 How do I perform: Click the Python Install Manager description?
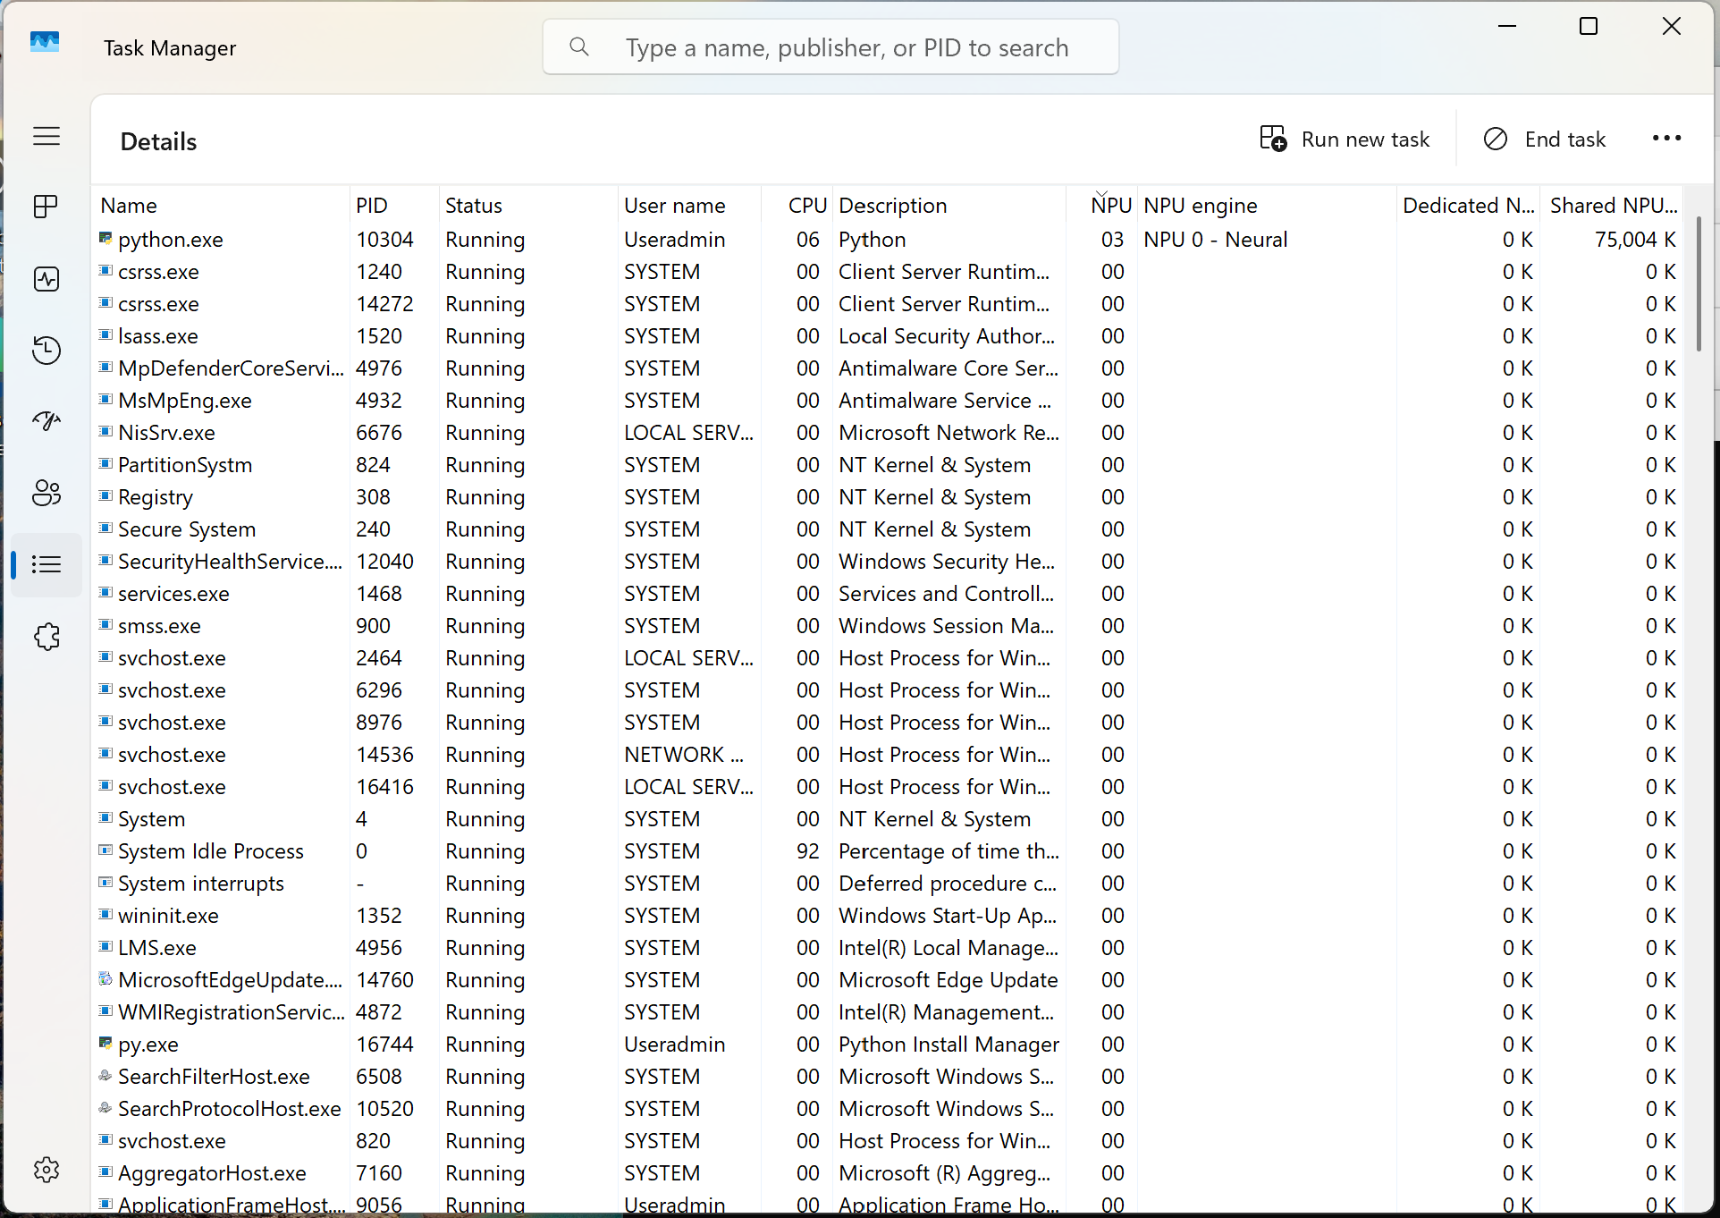[x=949, y=1045]
